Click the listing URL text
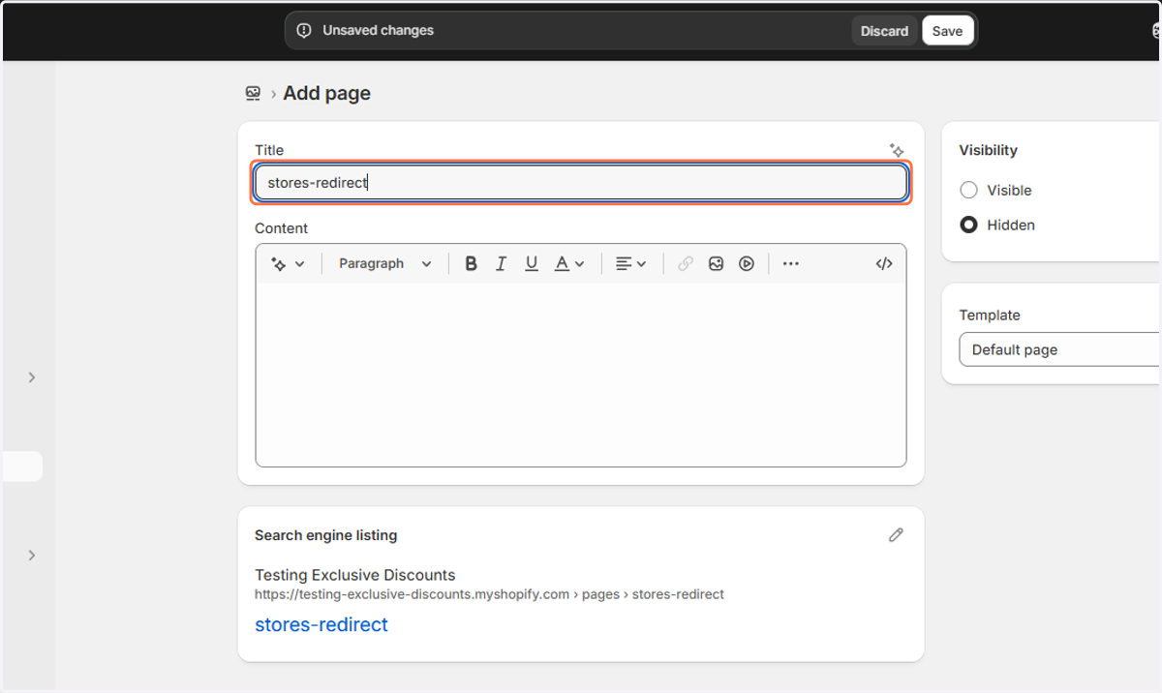 pyautogui.click(x=489, y=594)
